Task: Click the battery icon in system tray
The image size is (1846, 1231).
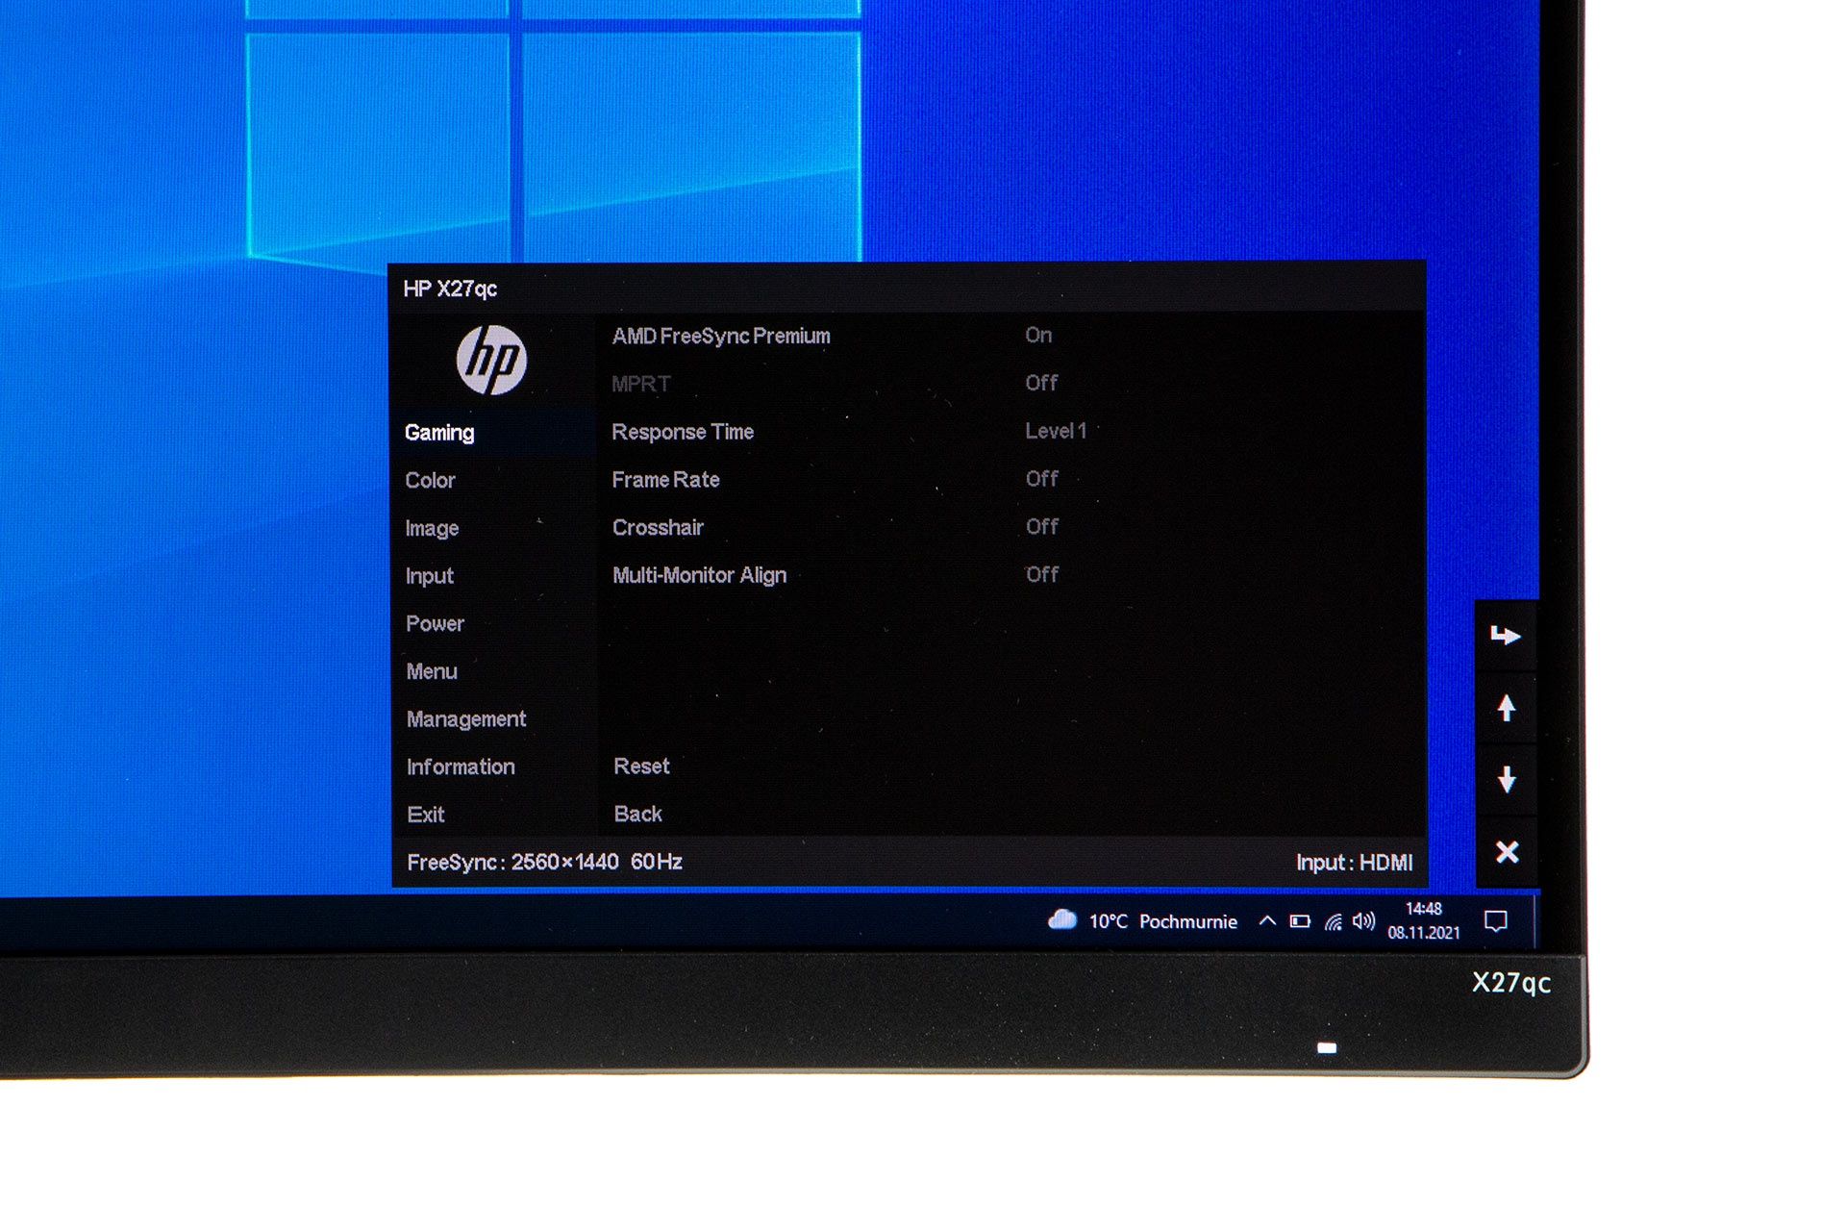Action: 1300,921
